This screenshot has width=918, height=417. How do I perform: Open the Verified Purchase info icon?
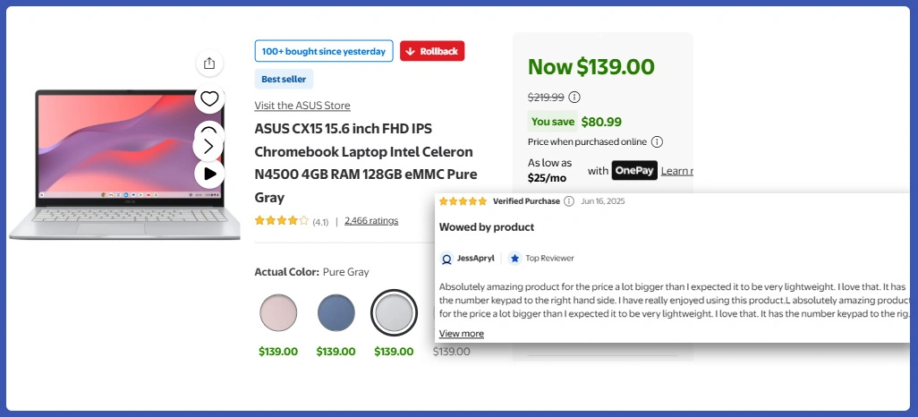(x=569, y=201)
